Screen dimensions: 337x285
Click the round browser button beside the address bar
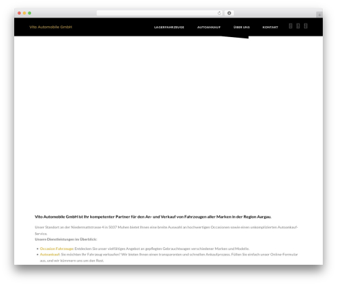pyautogui.click(x=229, y=13)
